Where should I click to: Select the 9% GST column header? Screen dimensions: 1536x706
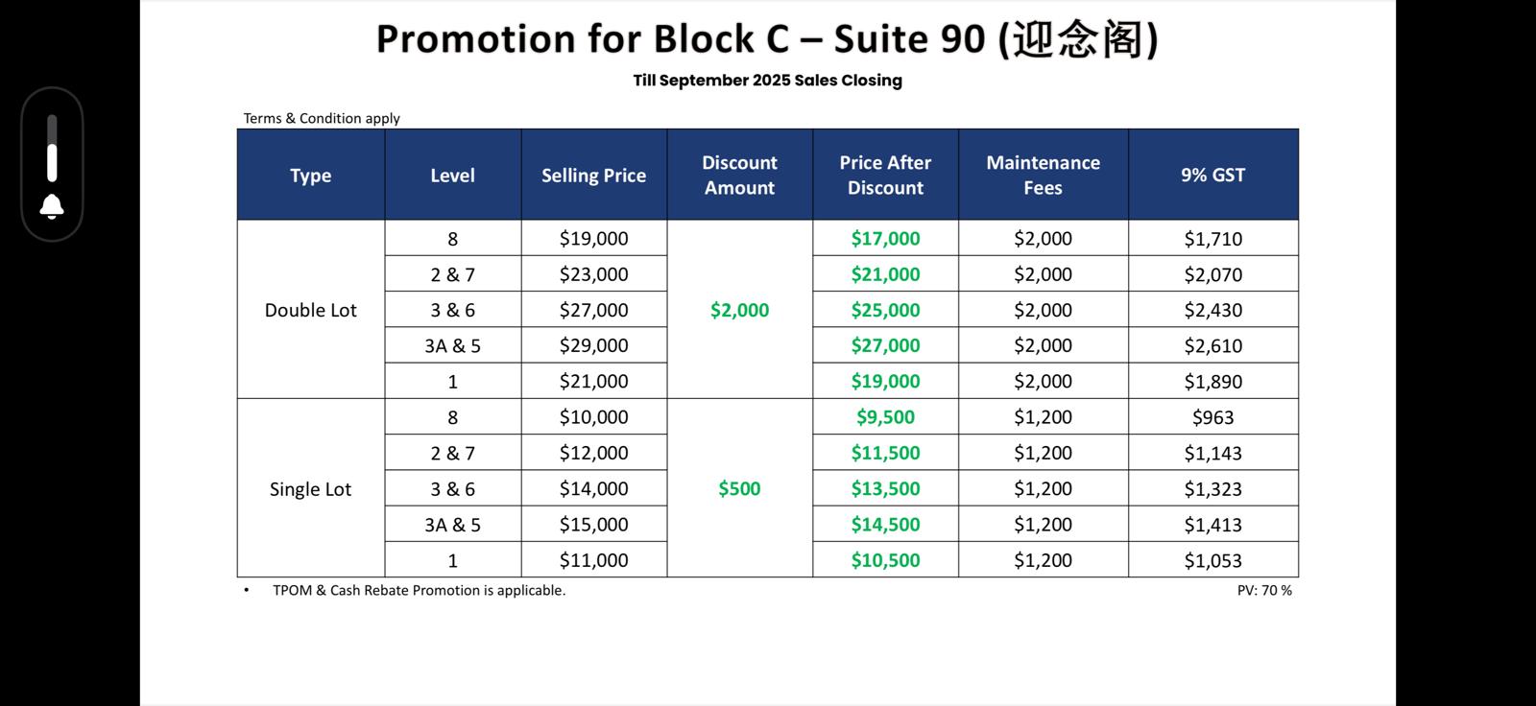pos(1212,176)
